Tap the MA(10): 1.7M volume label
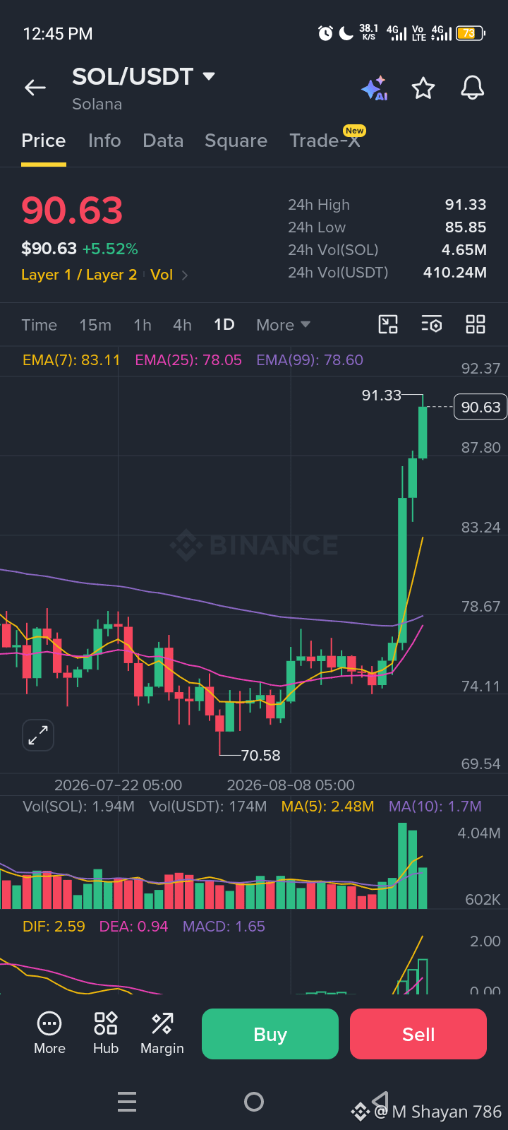The image size is (508, 1130). point(435,807)
